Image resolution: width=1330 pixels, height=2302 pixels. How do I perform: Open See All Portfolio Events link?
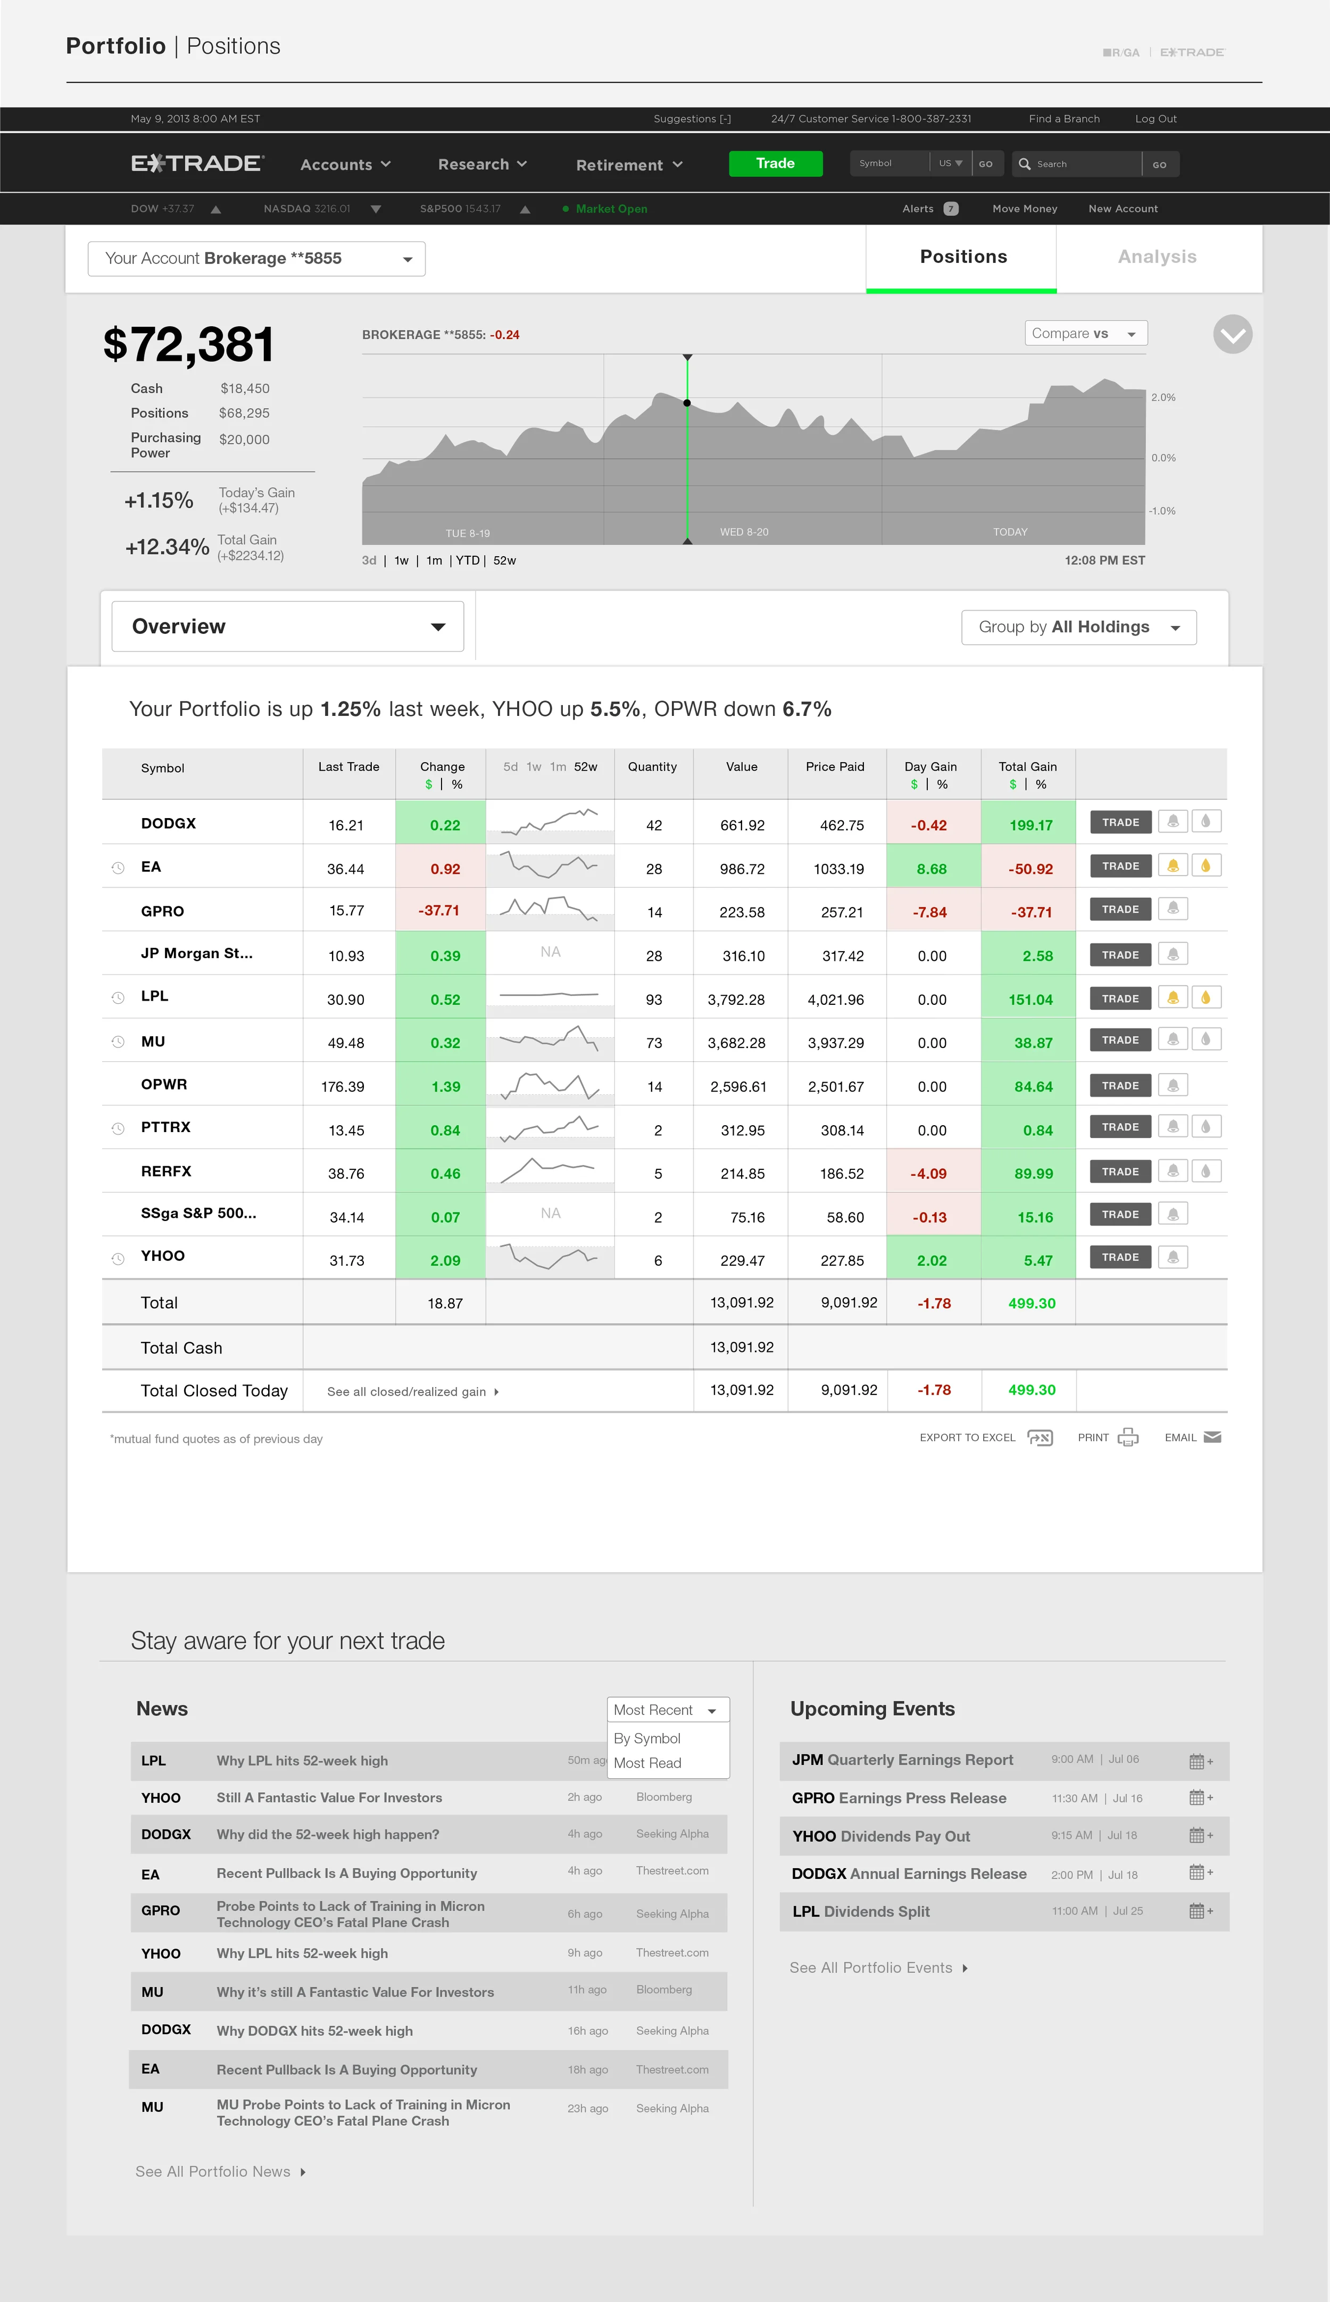[x=879, y=1968]
